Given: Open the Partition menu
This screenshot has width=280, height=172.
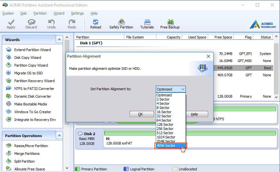Looking at the screenshot, I should (40, 13).
